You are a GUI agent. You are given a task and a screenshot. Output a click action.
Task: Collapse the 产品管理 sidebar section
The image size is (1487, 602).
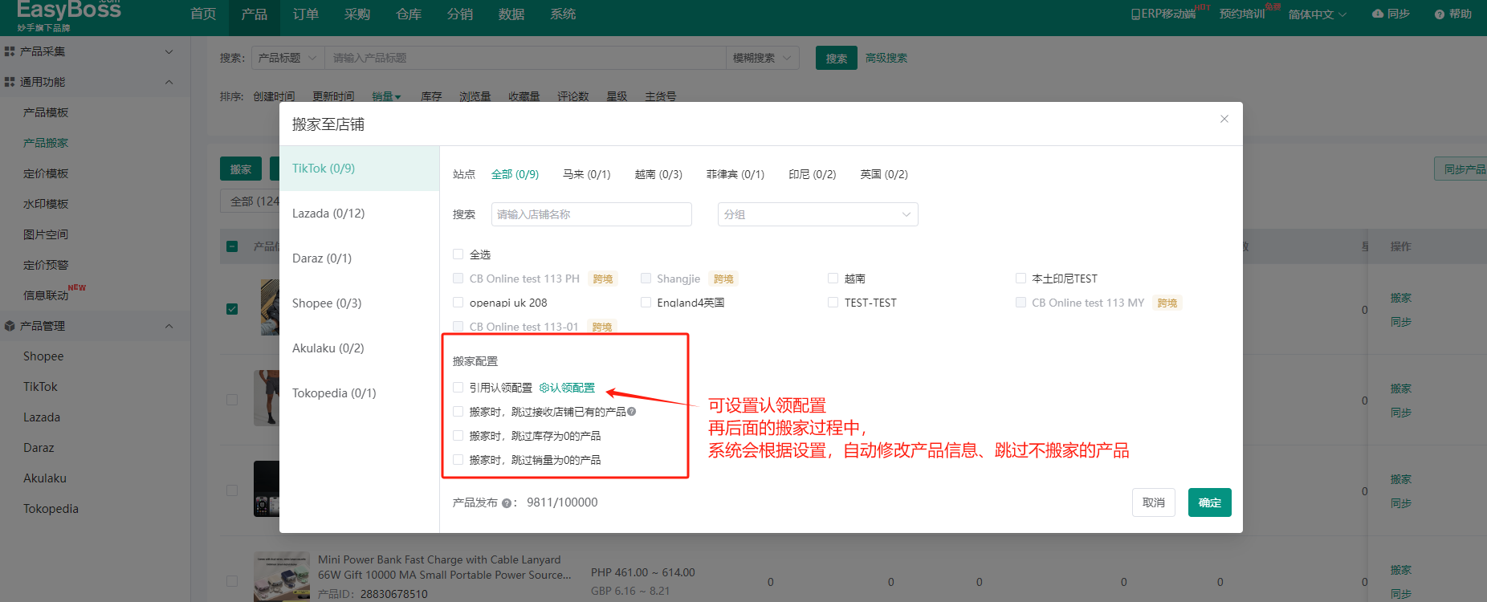tap(169, 326)
